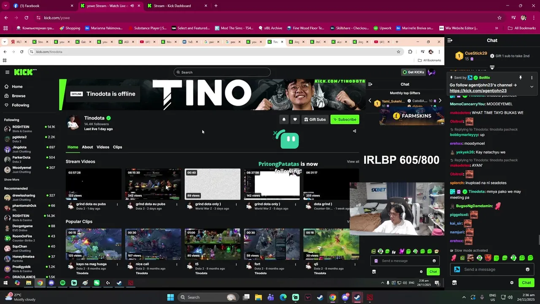
Task: Open a new tab in the outer browser
Action: pos(216,6)
